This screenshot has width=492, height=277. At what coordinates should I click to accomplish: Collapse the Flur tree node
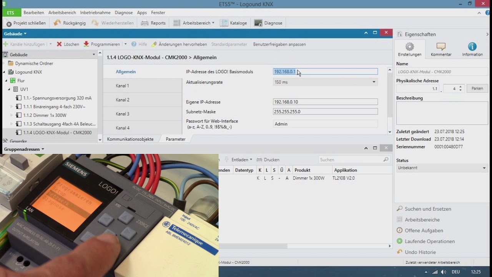pos(7,81)
